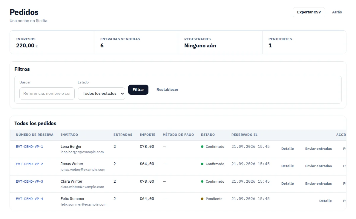
Task: Select the guest name Clara Winter
Action: tap(71, 181)
